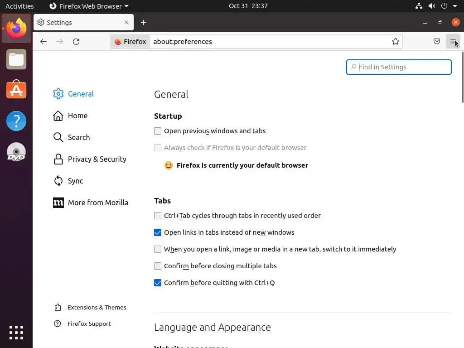Open Ubuntu Software from the dock

[16, 90]
